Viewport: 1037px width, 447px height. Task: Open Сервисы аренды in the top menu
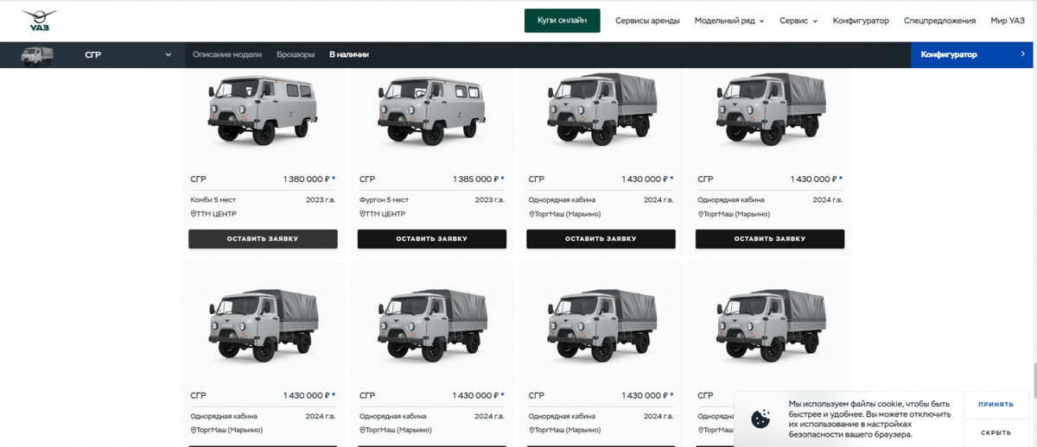coord(647,21)
